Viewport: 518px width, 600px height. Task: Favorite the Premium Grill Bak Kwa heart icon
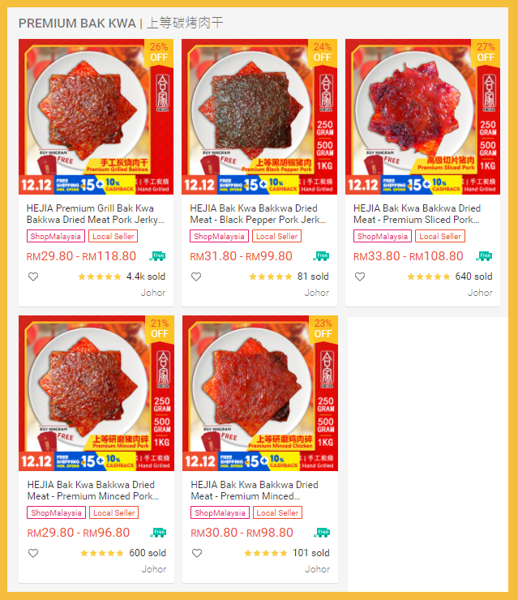[x=33, y=276]
